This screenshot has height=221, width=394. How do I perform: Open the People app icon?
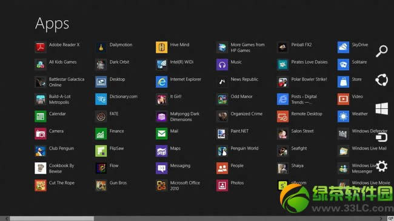click(x=222, y=168)
